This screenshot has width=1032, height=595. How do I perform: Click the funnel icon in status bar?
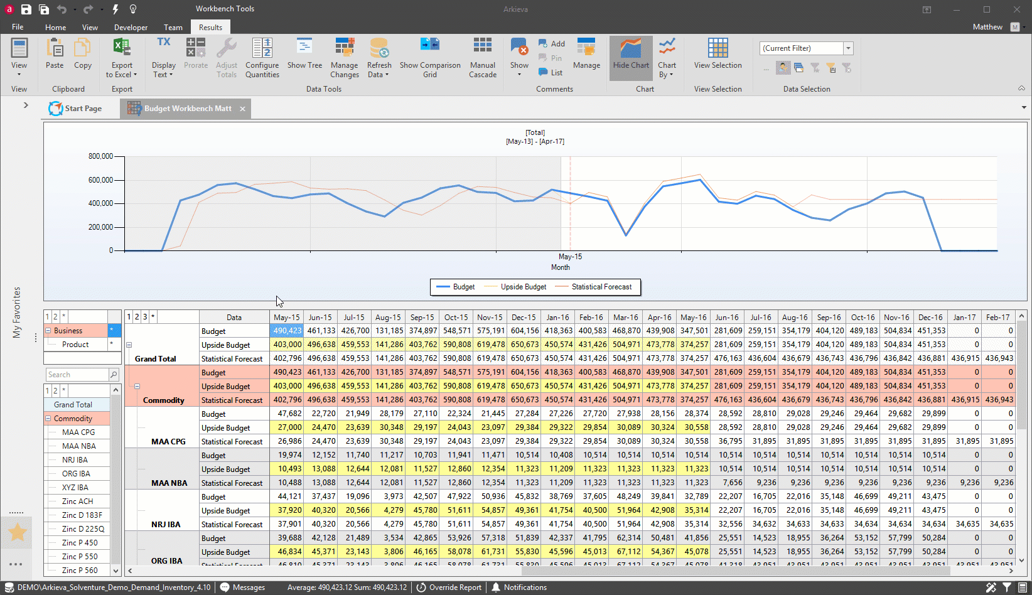click(1006, 587)
